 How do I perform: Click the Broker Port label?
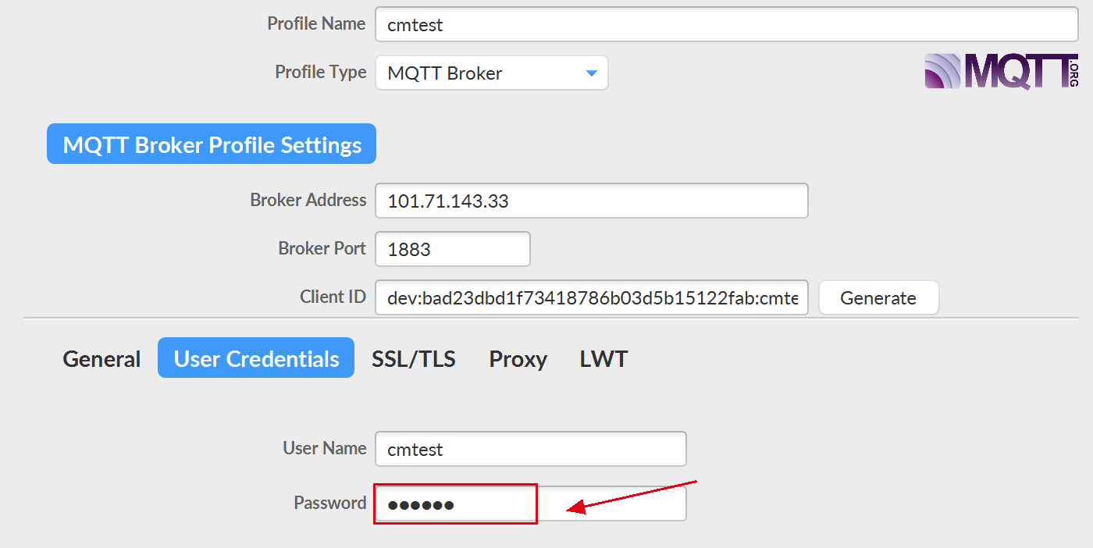point(322,248)
